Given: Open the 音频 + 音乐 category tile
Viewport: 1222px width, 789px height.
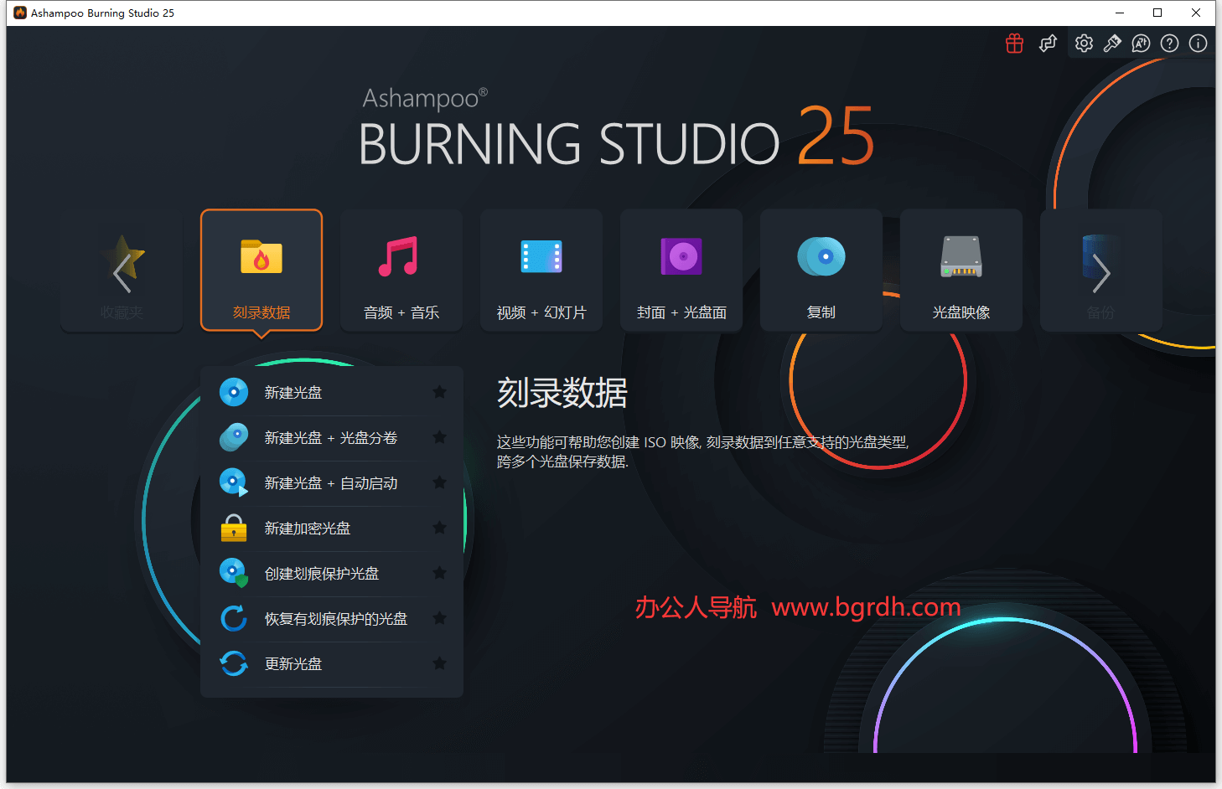Looking at the screenshot, I should (401, 270).
